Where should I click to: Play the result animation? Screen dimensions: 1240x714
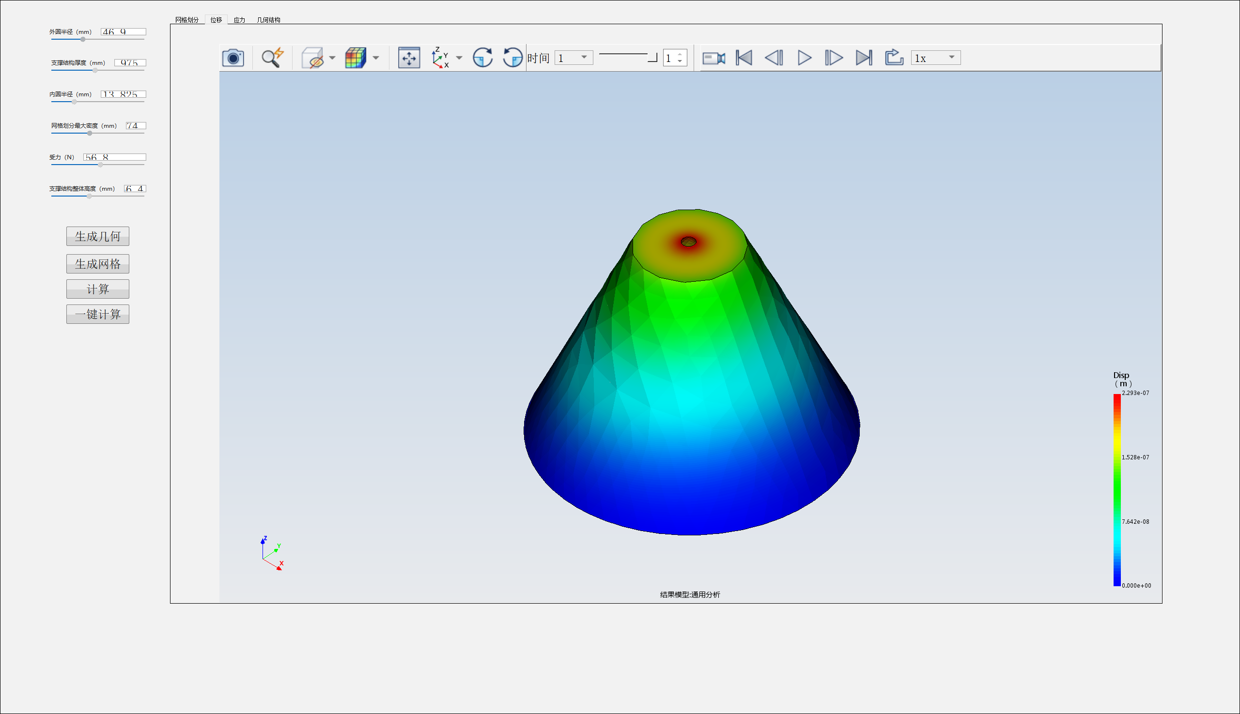(804, 58)
